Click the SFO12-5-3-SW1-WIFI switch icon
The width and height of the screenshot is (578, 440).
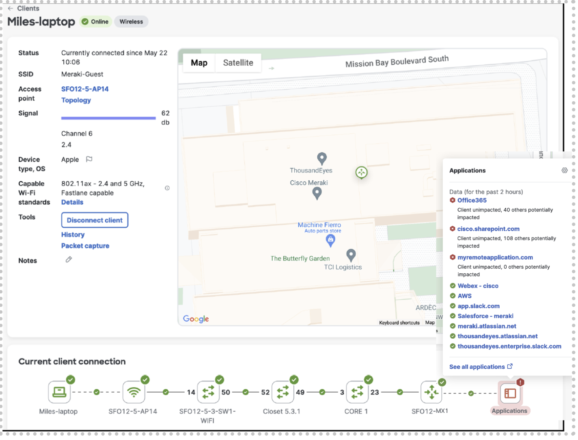tap(208, 392)
